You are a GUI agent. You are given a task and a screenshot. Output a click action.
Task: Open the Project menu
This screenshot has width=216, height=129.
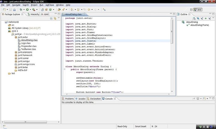[x=34, y=5]
